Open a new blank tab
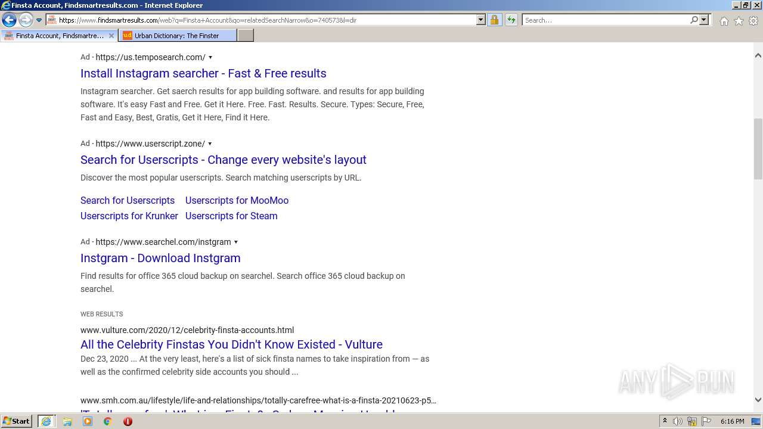Image resolution: width=763 pixels, height=429 pixels. 246,36
